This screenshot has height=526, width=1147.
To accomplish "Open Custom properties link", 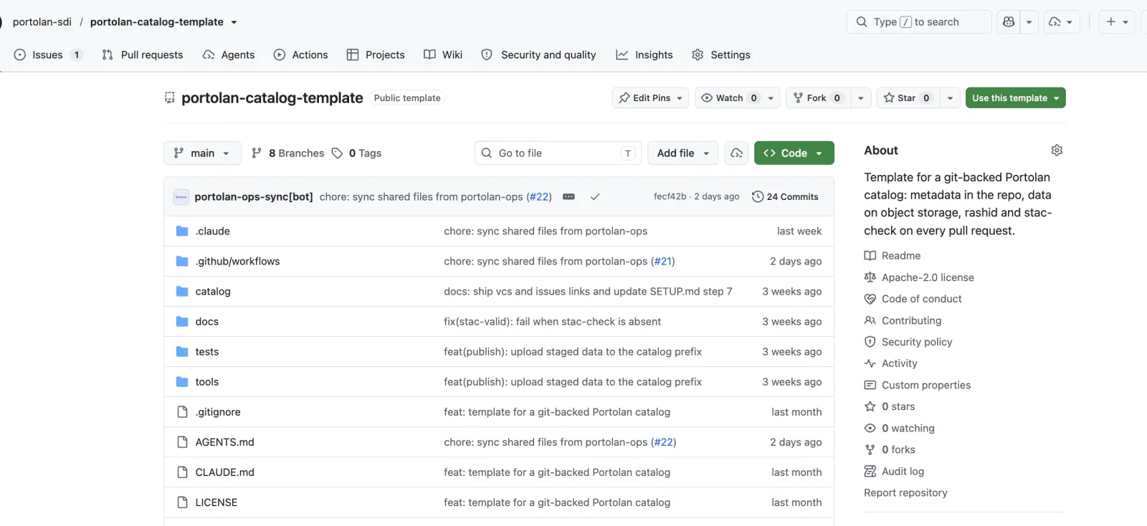I will click(x=918, y=385).
